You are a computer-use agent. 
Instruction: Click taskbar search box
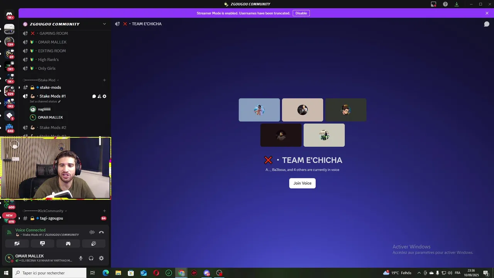click(49, 273)
